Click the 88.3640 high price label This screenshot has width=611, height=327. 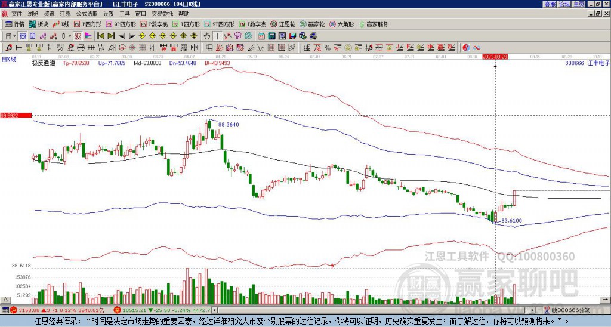click(x=229, y=124)
